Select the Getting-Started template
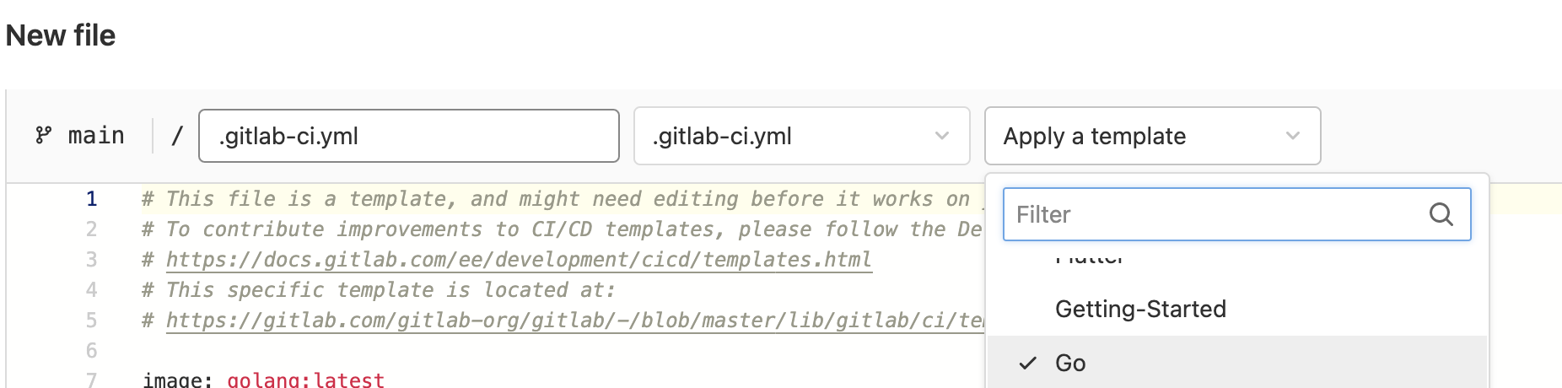The width and height of the screenshot is (1562, 388). click(x=1140, y=309)
